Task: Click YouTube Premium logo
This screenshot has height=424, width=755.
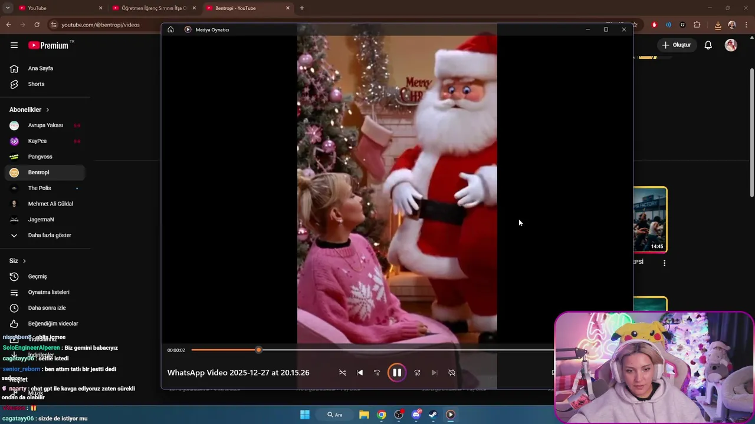Action: (x=48, y=45)
